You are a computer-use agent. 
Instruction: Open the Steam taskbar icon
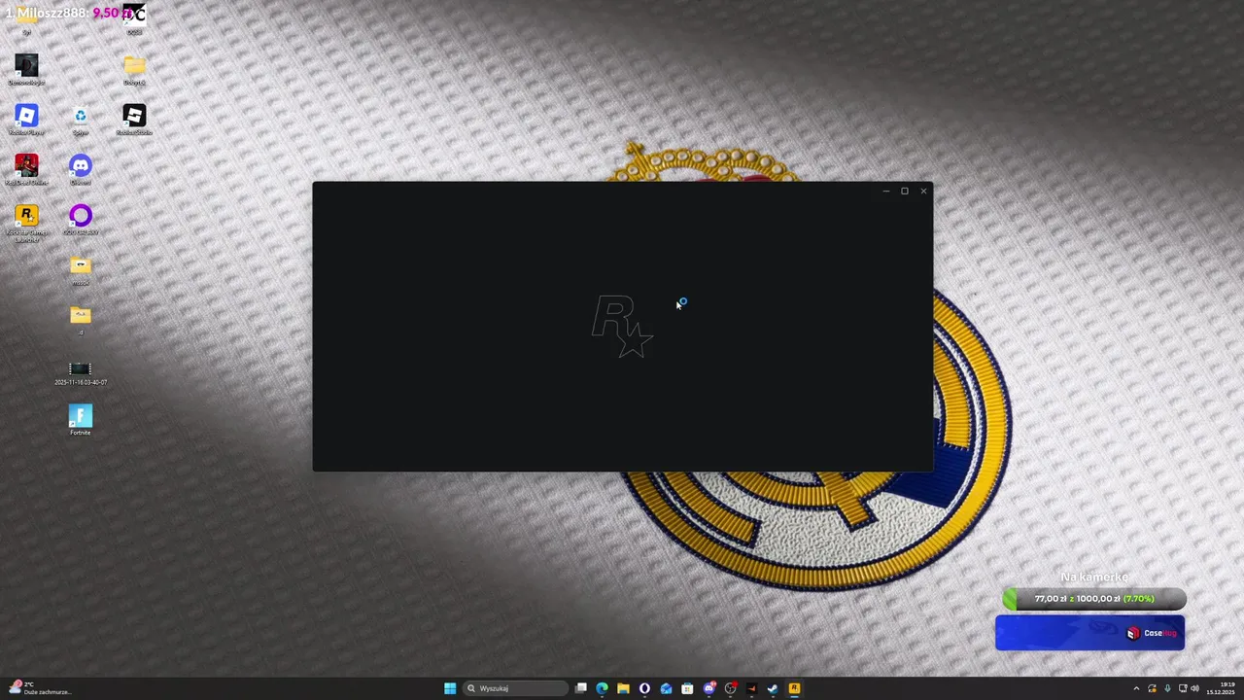[773, 688]
